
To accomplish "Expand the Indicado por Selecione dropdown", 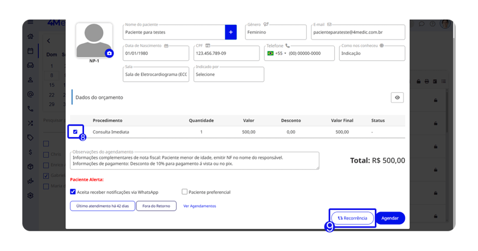I will pos(228,74).
